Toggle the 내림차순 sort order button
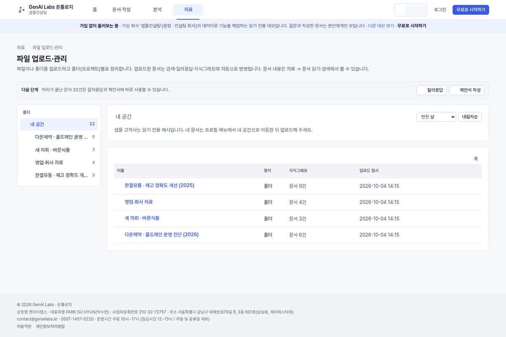This screenshot has height=337, width=506. [x=470, y=117]
